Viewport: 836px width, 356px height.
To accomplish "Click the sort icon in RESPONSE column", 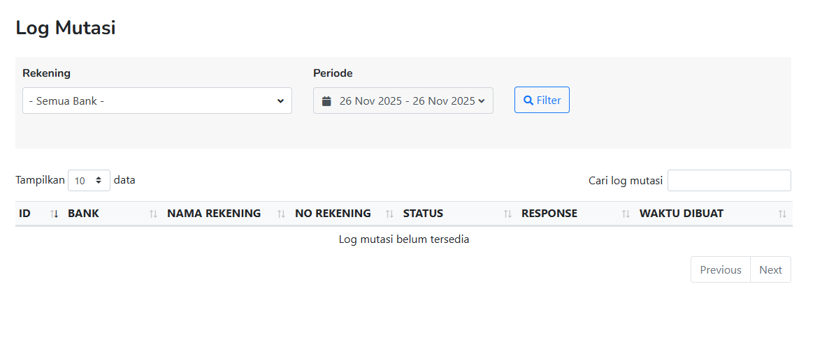I will coord(626,214).
